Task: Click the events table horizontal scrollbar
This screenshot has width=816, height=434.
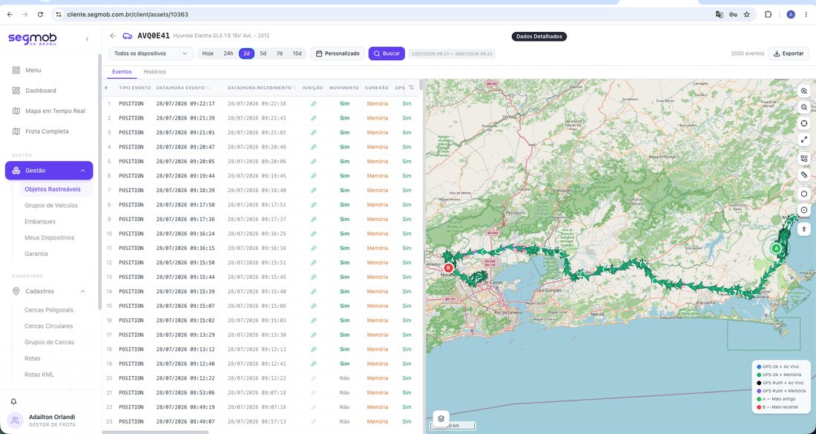Action: pyautogui.click(x=155, y=432)
